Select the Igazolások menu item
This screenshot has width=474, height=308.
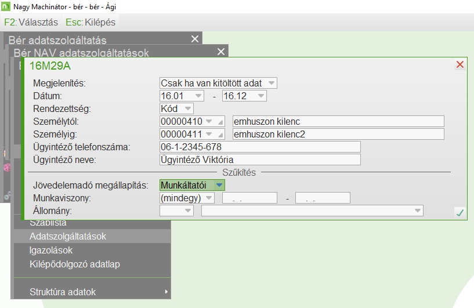(92, 250)
